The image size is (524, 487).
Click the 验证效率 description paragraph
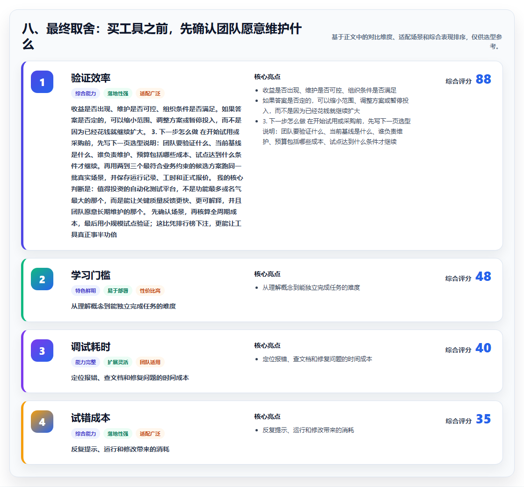point(157,172)
